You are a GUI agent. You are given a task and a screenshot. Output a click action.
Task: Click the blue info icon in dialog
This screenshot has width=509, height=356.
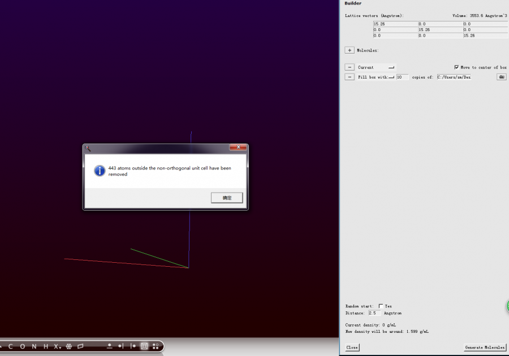click(x=100, y=171)
